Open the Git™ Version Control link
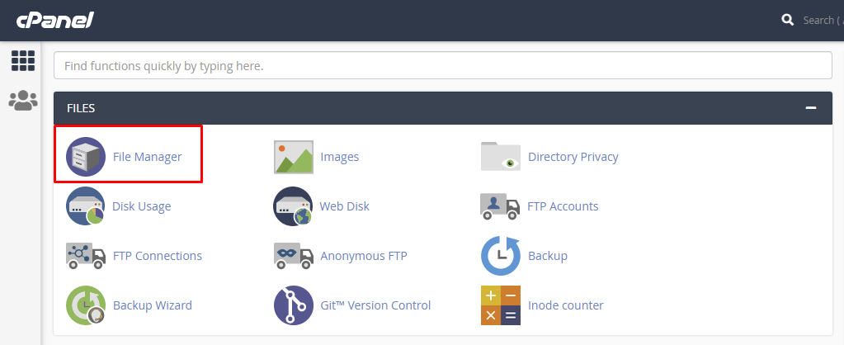Viewport: 844px width, 345px height. (x=375, y=305)
